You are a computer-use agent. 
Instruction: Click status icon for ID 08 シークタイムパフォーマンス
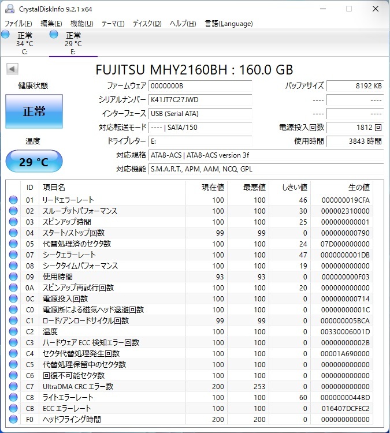[13, 266]
